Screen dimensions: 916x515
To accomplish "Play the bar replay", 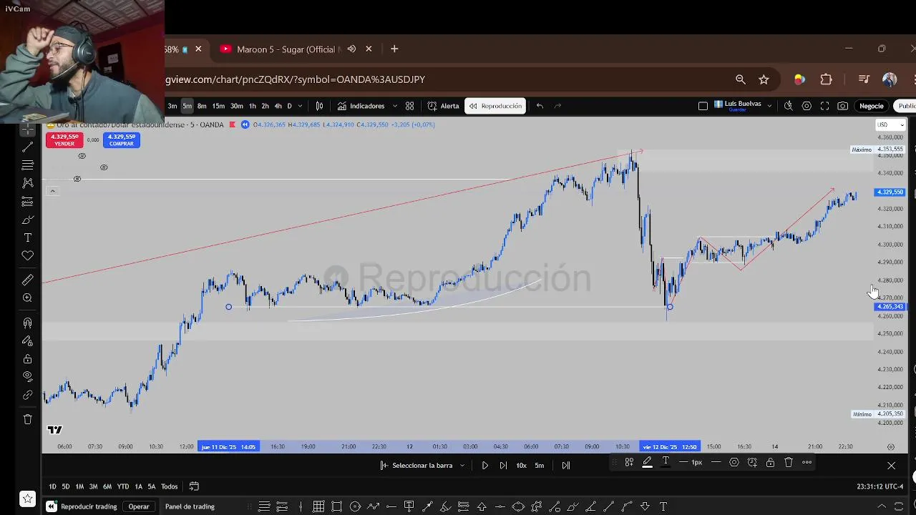I will point(485,466).
